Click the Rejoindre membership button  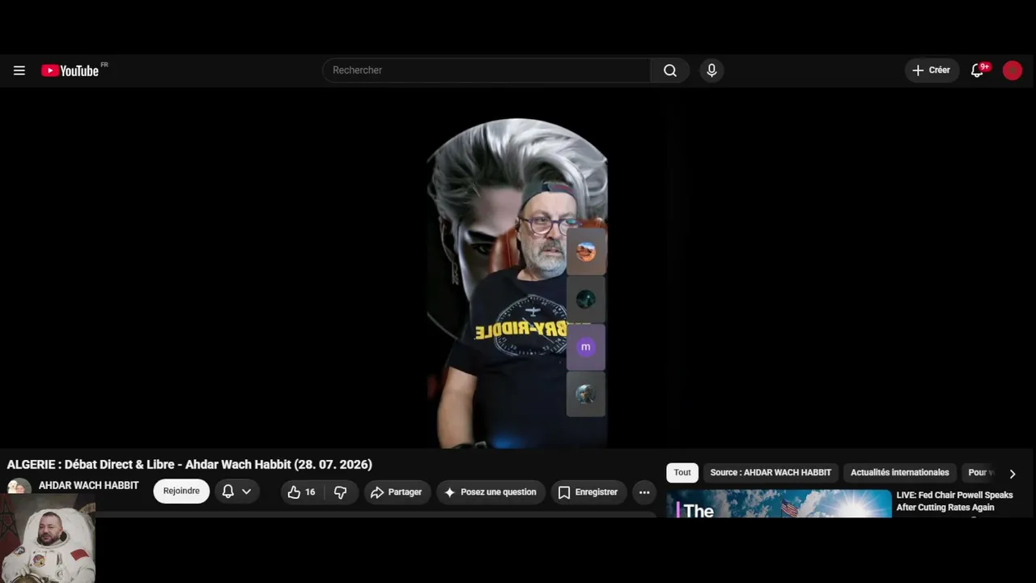pos(181,492)
